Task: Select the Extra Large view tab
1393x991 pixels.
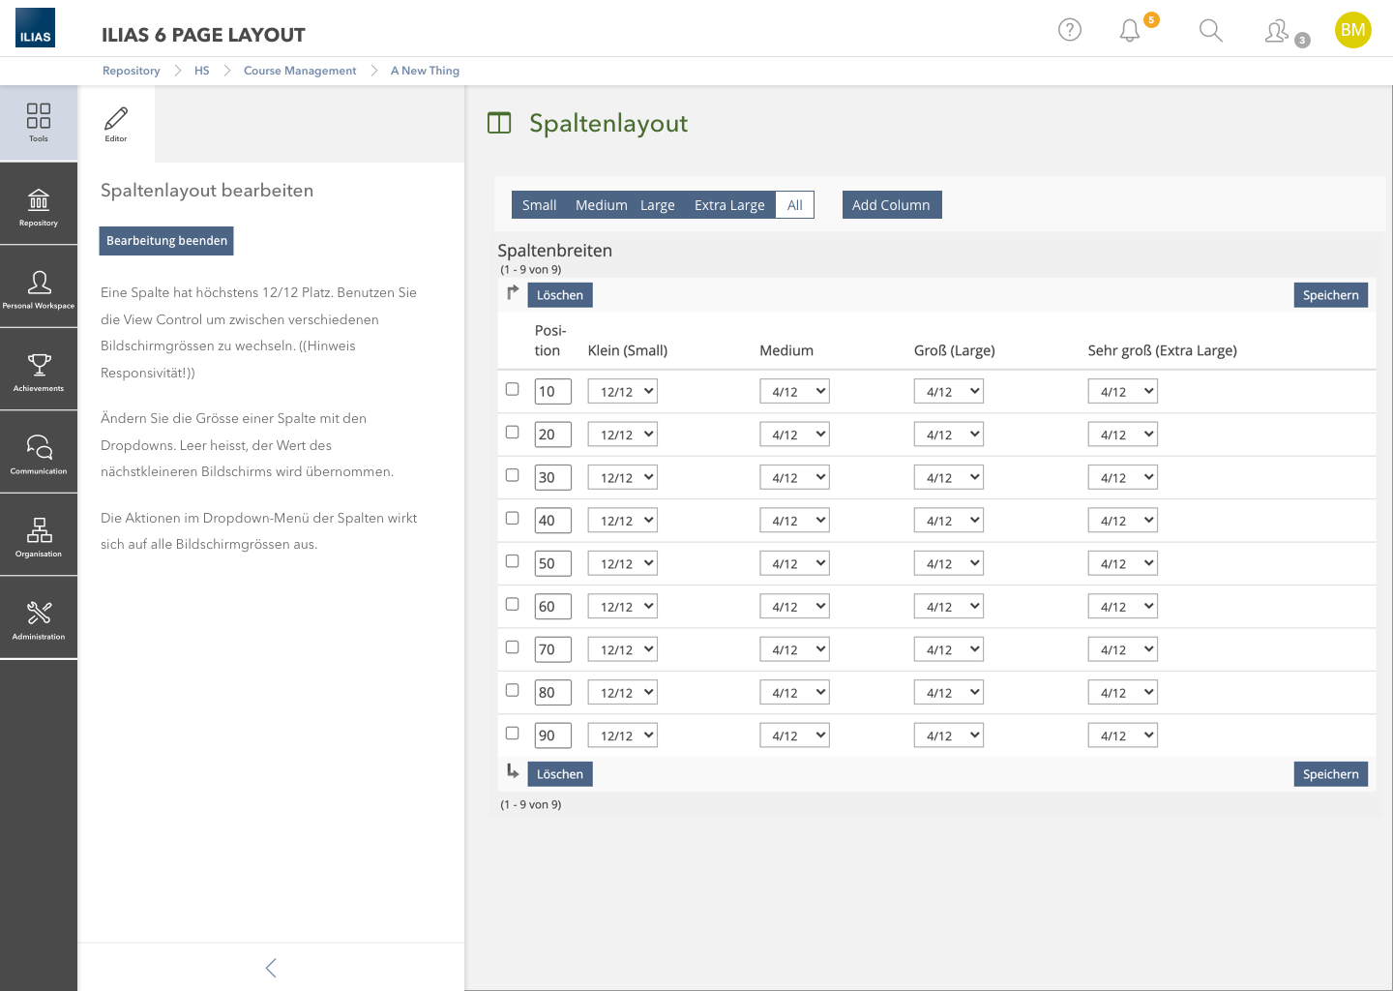Action: pyautogui.click(x=728, y=205)
